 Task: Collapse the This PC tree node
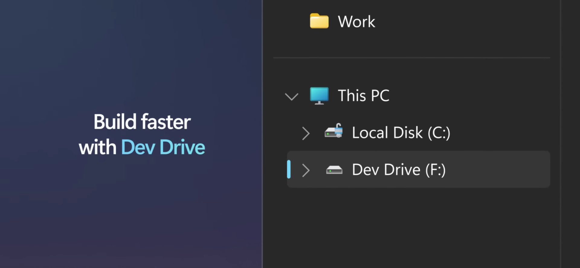click(x=292, y=97)
